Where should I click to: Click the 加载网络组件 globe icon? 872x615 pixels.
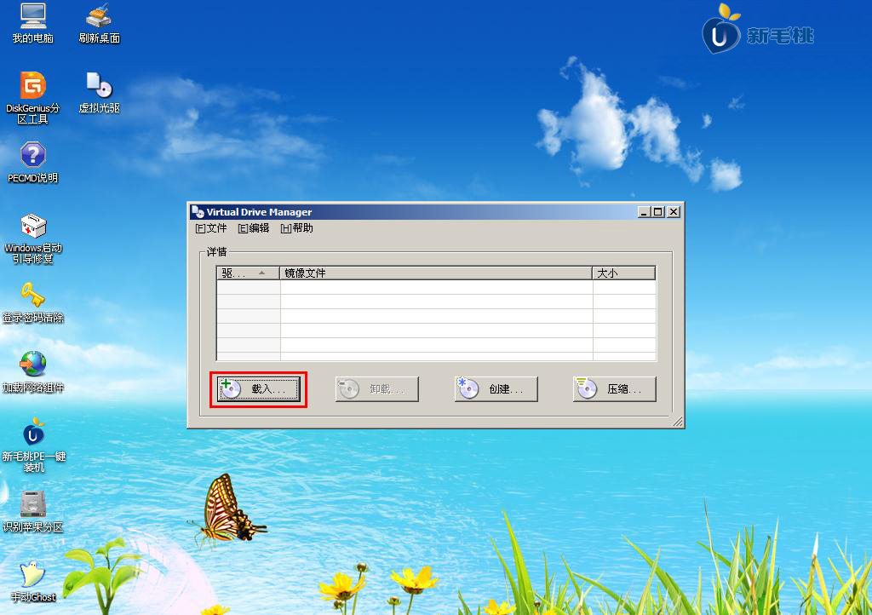click(32, 365)
